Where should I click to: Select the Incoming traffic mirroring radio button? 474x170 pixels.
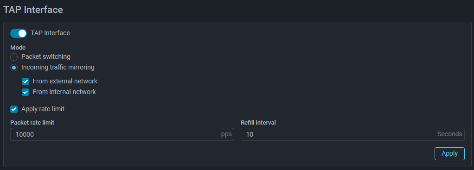(x=14, y=68)
